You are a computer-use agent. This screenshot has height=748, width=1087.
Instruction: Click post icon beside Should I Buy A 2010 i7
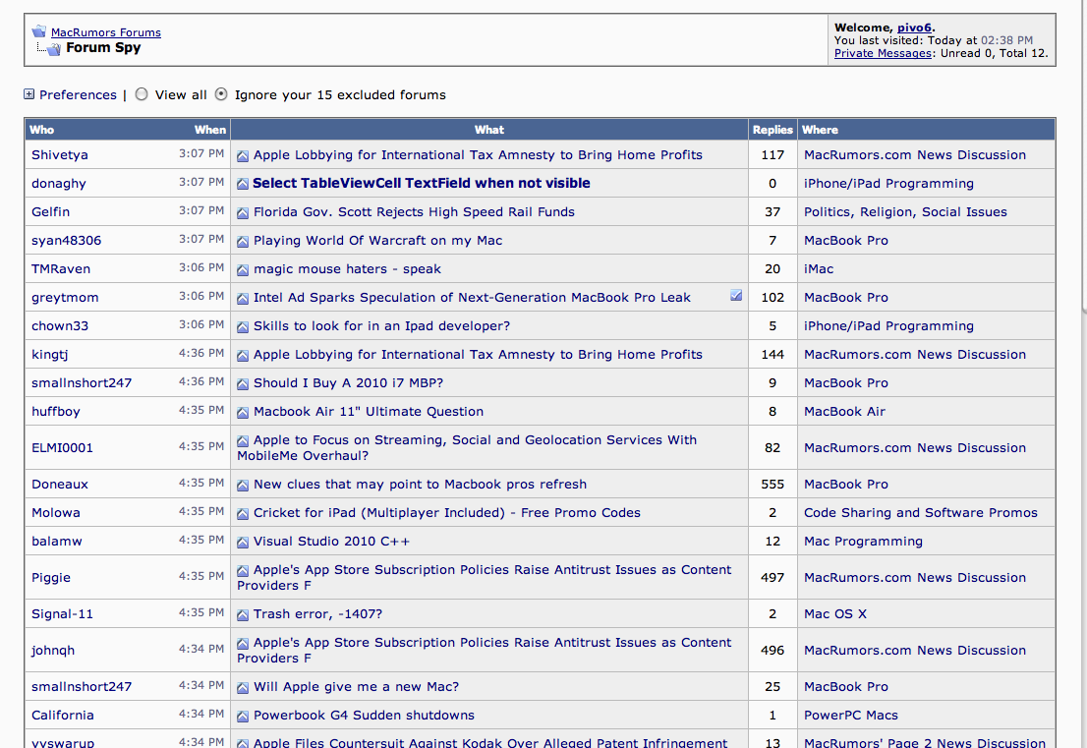pos(243,383)
